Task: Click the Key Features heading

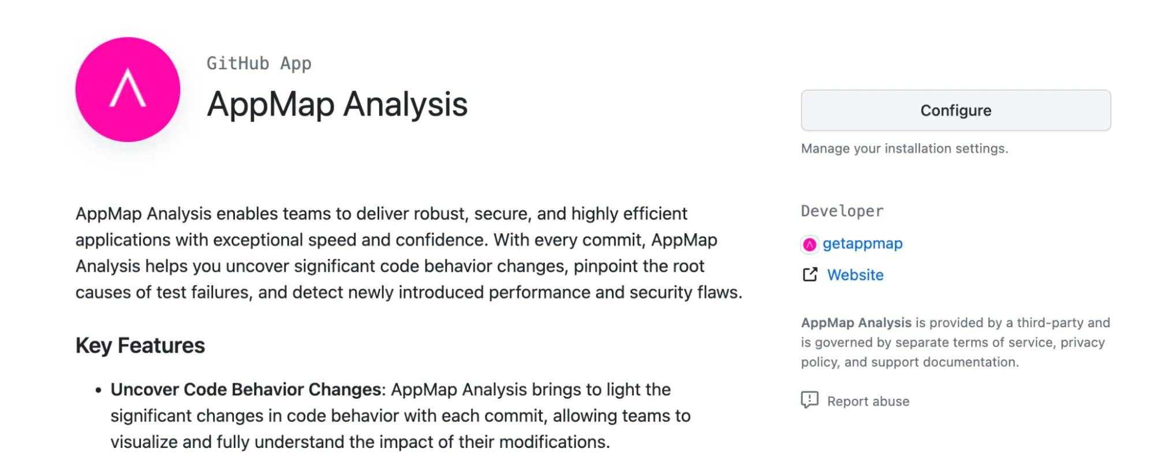Action: pos(140,345)
